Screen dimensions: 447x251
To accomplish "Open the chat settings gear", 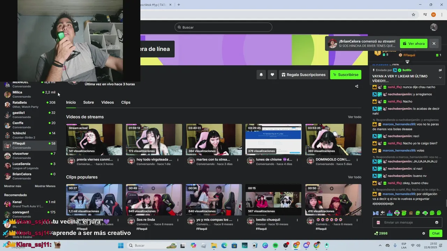I will click(424, 234).
